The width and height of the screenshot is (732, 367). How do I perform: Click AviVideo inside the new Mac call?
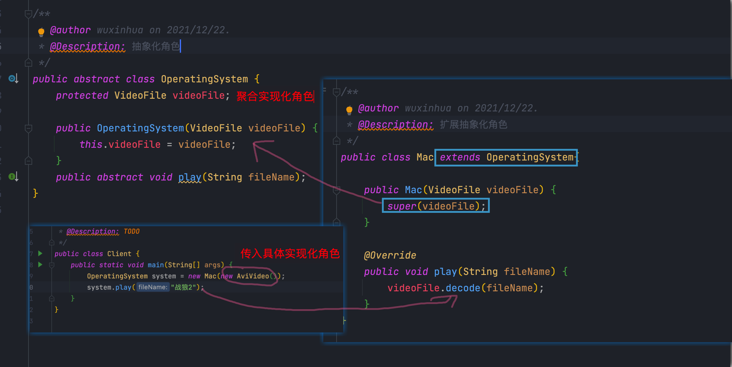click(x=253, y=276)
